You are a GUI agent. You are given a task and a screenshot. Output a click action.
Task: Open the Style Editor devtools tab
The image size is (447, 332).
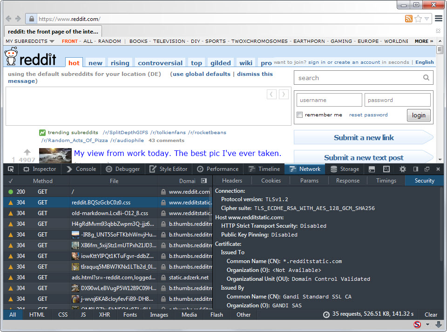coord(168,169)
